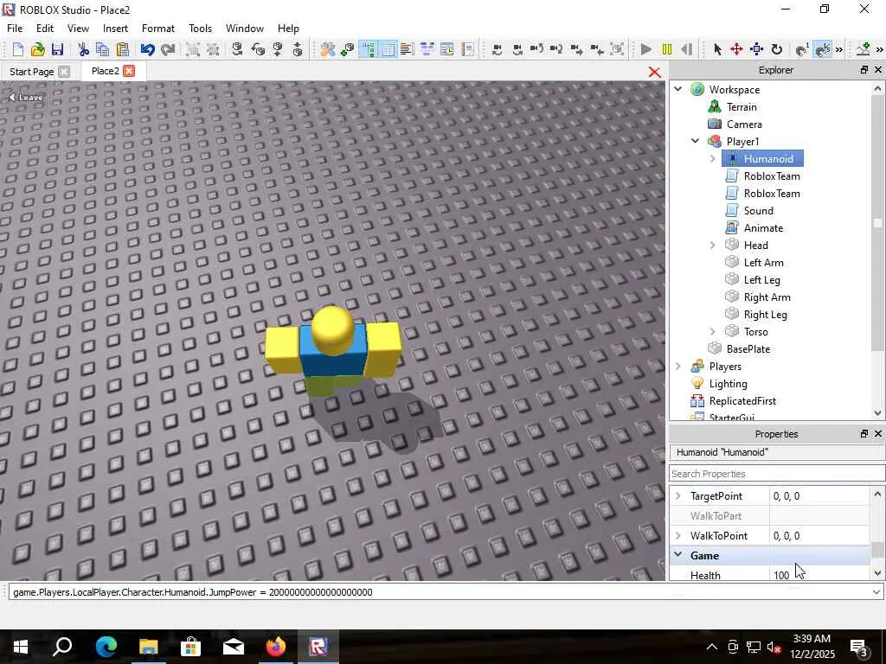The height and width of the screenshot is (664, 886).
Task: Toggle the Explorer panel toolbar icon
Action: (369, 49)
